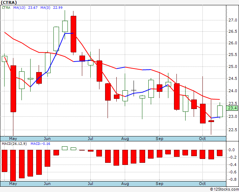
Task: Select the CTRA legend label
Action: pos(6,7)
